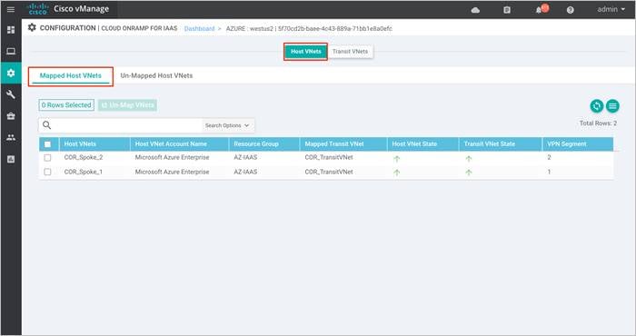Screen dimensions: 636x336
Task: Click inside the search input field
Action: (x=128, y=125)
